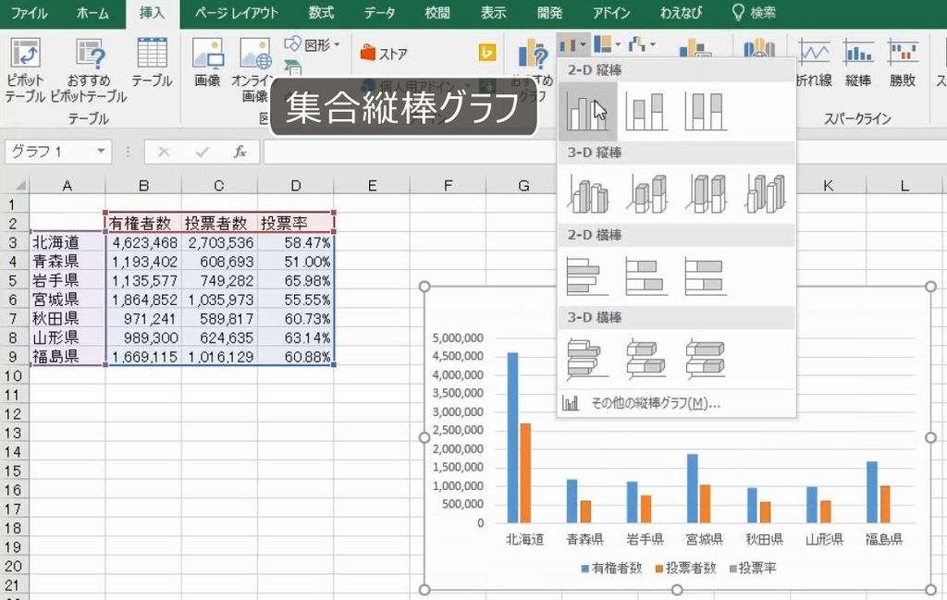Image resolution: width=947 pixels, height=600 pixels.
Task: Select the 2-D clustered column chart
Action: point(587,112)
